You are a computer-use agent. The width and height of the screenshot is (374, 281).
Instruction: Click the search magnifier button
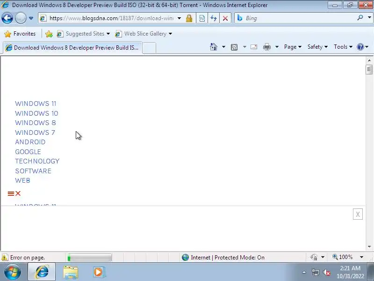tap(360, 18)
